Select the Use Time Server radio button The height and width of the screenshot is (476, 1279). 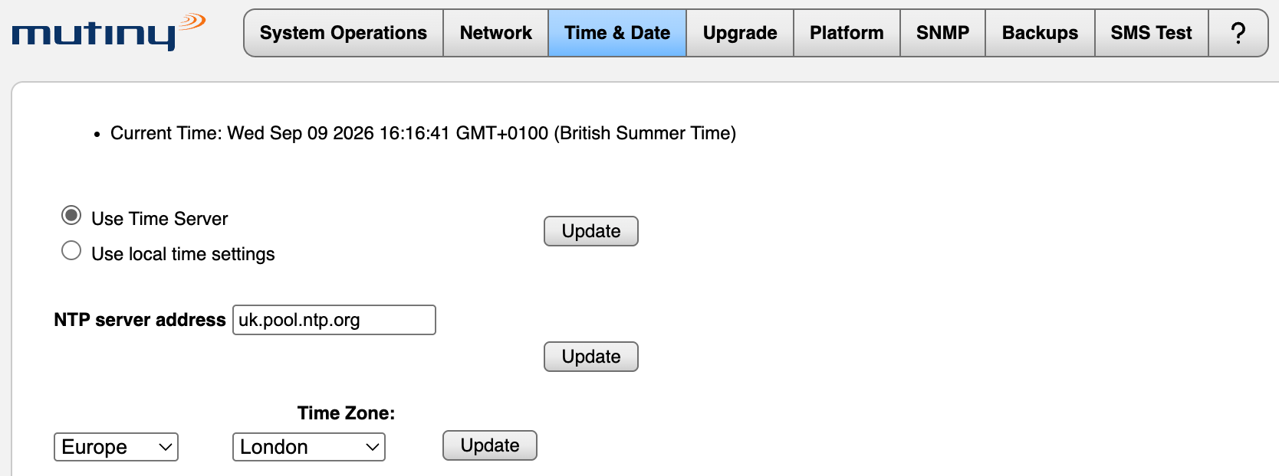pos(71,216)
